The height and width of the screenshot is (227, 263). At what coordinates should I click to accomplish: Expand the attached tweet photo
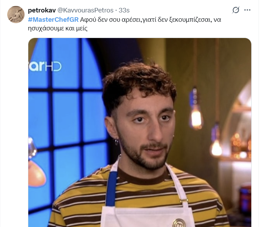[140, 132]
